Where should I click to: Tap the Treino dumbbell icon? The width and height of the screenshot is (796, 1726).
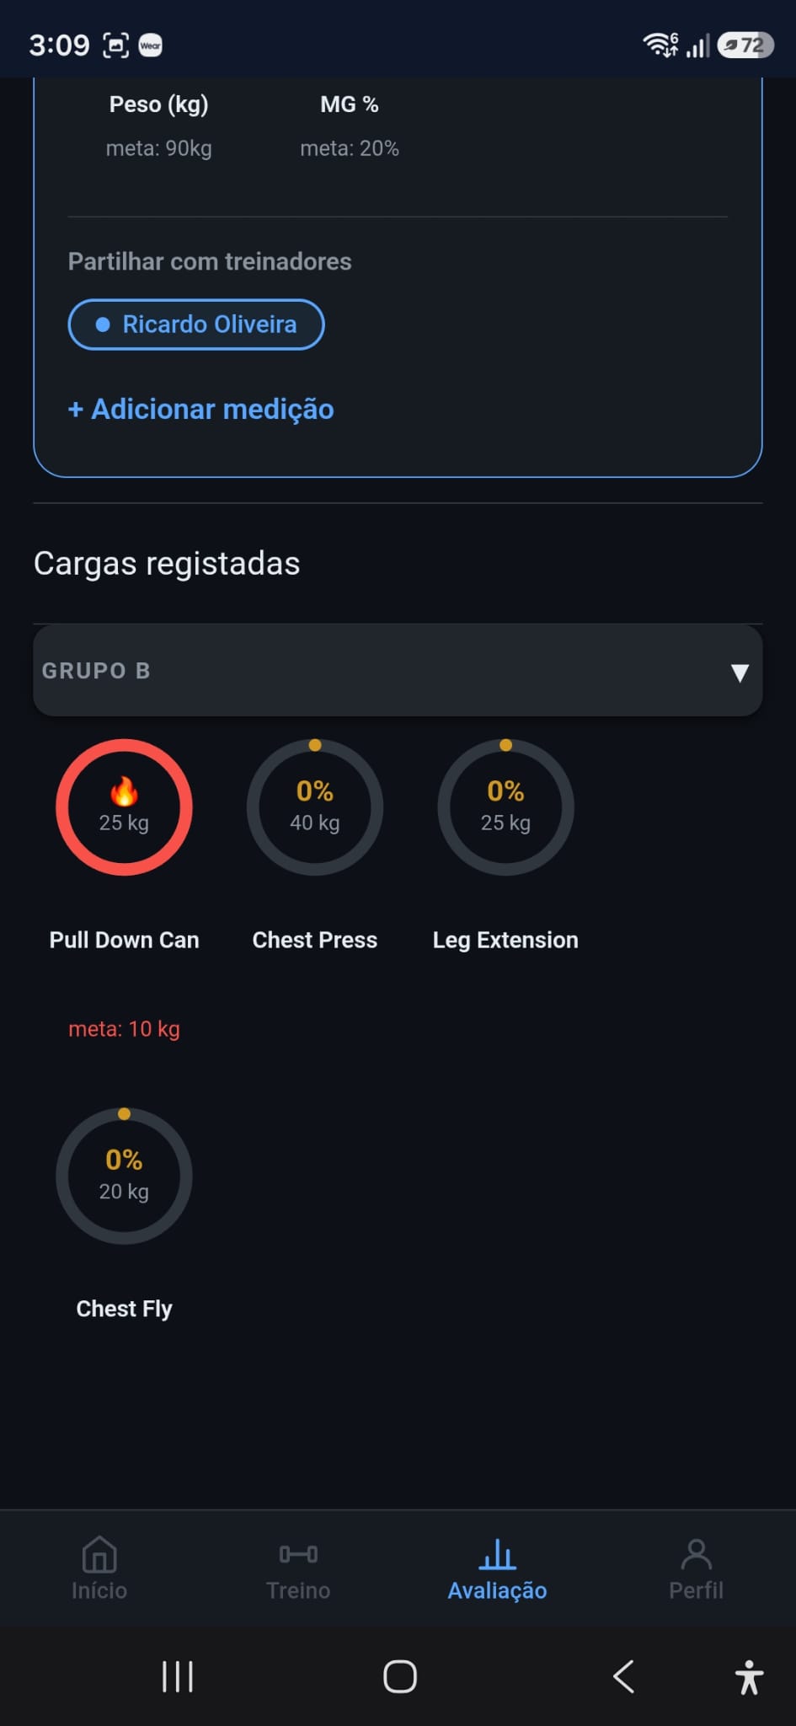pos(298,1553)
